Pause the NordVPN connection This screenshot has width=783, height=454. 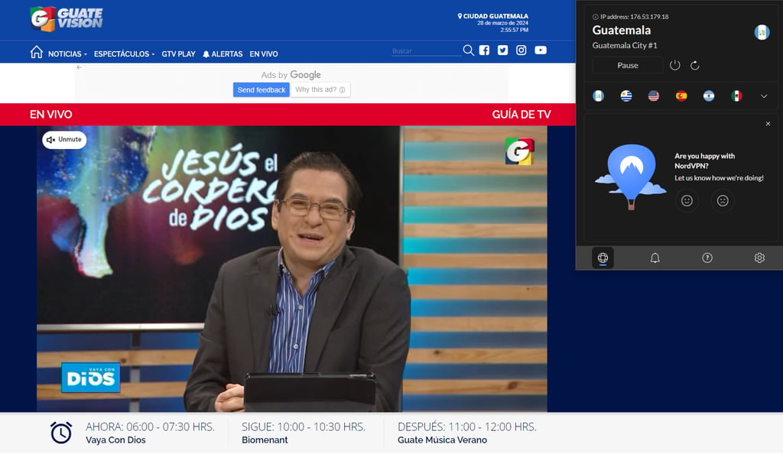click(x=628, y=66)
